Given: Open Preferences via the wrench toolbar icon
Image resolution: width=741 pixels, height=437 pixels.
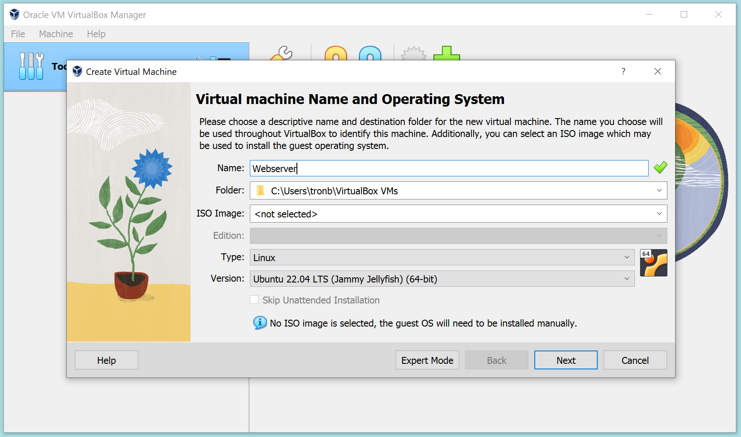Looking at the screenshot, I should [280, 55].
